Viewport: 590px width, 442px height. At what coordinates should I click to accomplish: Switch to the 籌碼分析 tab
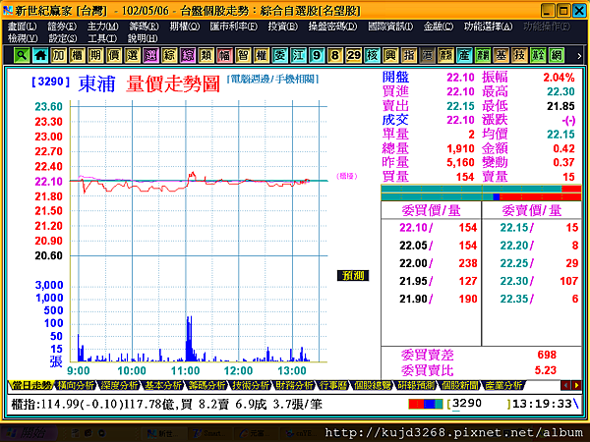tap(206, 385)
